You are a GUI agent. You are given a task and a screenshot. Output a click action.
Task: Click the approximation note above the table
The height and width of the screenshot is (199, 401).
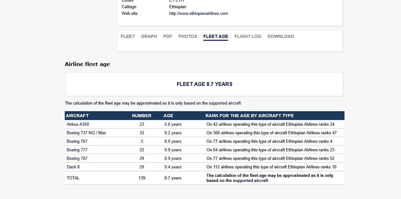[153, 103]
